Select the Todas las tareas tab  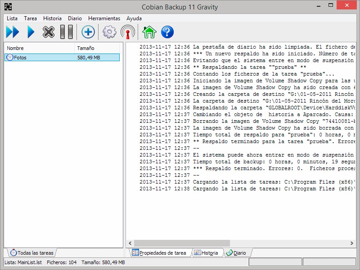click(x=32, y=253)
